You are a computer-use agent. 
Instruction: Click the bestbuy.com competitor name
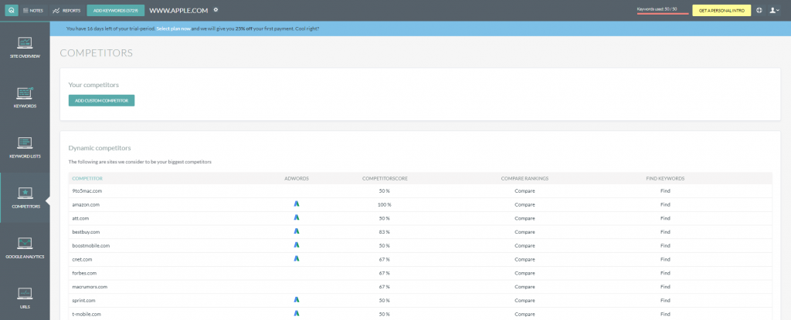click(87, 232)
